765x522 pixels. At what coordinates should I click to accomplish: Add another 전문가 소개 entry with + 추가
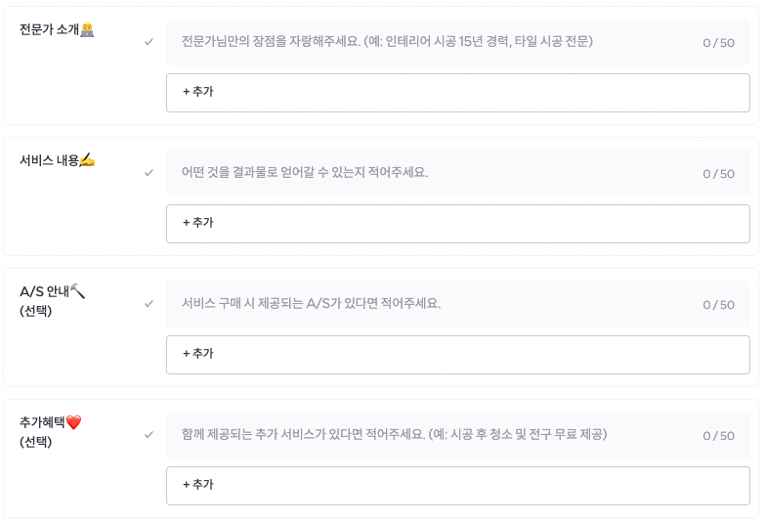(457, 93)
